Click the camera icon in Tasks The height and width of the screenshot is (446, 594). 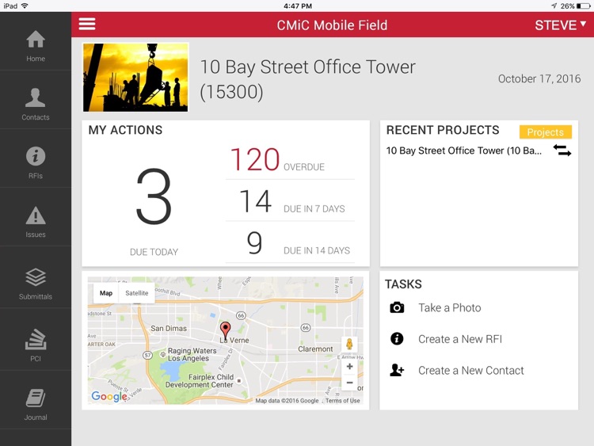point(397,307)
